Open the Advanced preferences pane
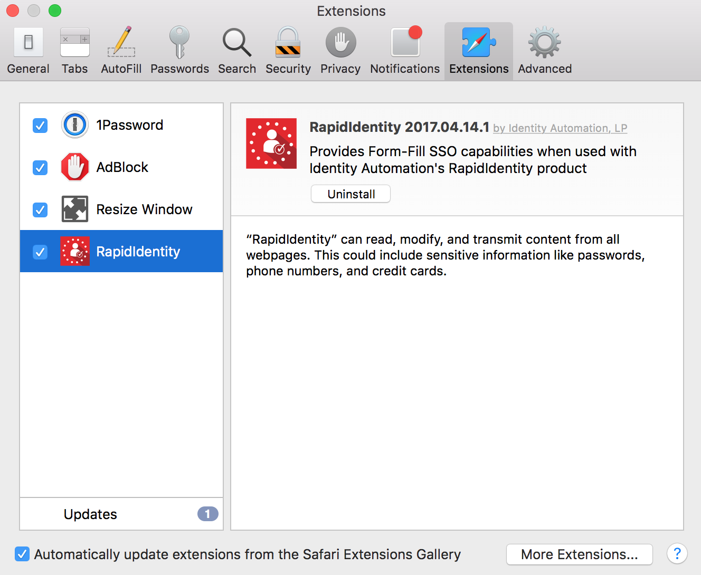 (x=545, y=51)
